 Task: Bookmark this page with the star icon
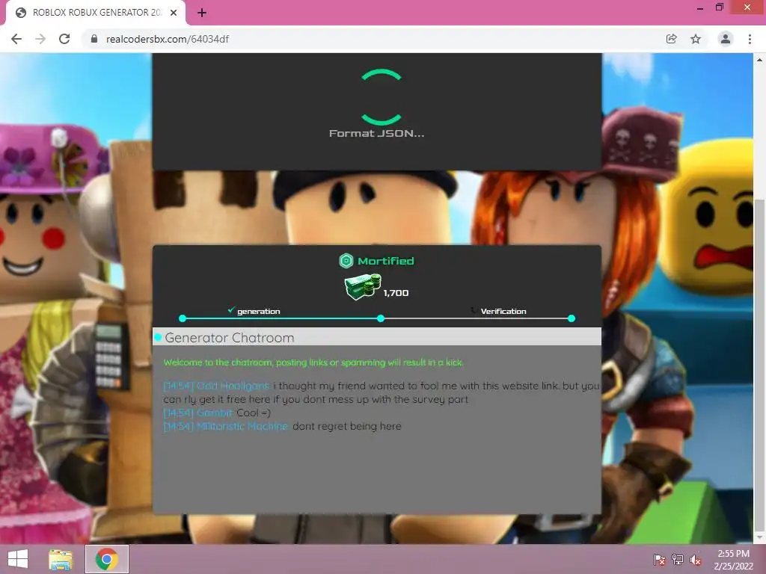click(x=696, y=39)
